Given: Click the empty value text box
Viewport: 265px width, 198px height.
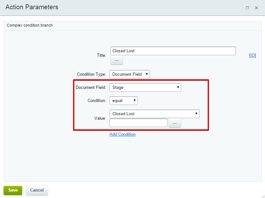Looking at the screenshot, I should tap(138, 123).
